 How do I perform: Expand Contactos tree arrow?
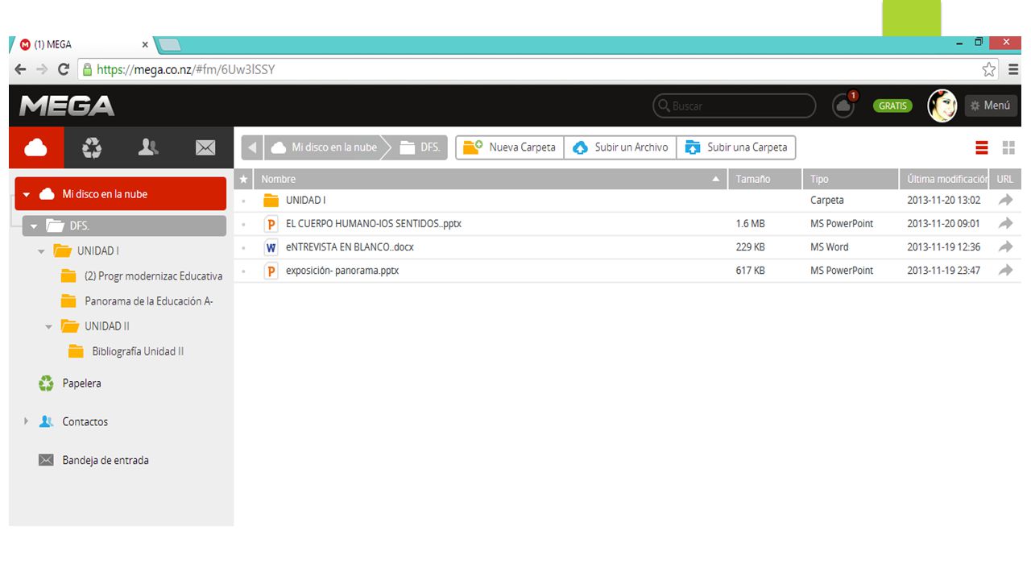[x=26, y=421]
